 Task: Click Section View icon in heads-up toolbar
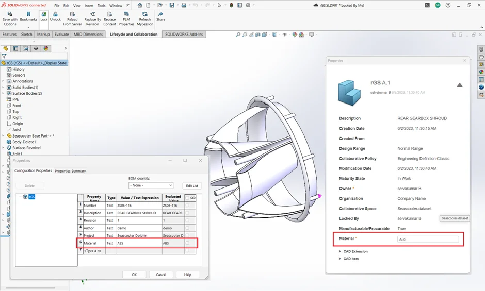[x=258, y=35]
